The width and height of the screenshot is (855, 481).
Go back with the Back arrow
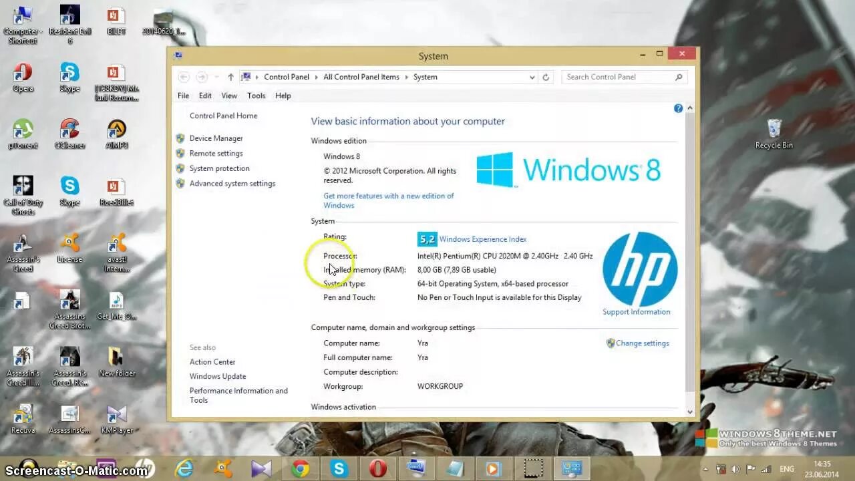(184, 77)
